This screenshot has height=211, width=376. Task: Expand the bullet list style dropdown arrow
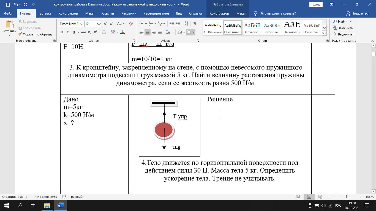click(x=146, y=24)
